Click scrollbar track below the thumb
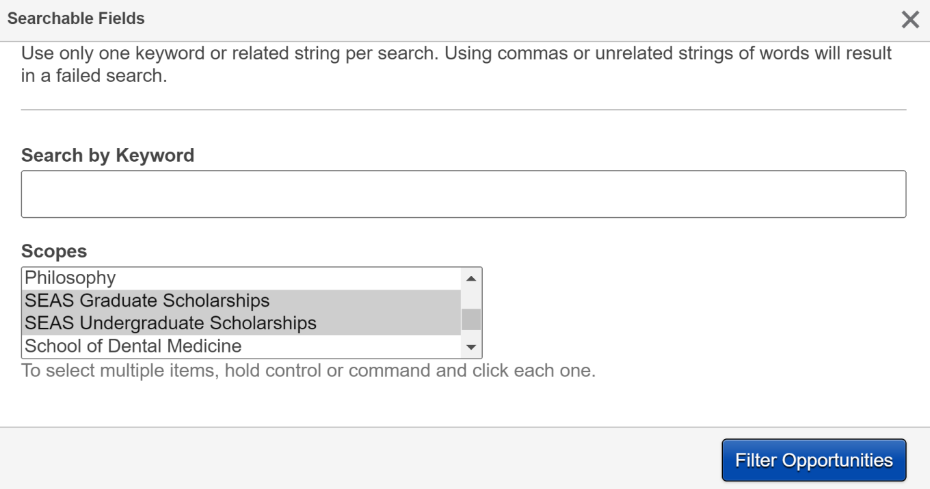 (471, 335)
